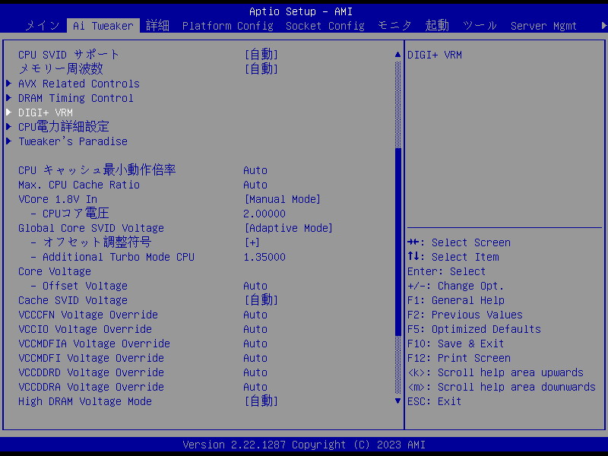Open the Platform Config tab

pos(227,26)
